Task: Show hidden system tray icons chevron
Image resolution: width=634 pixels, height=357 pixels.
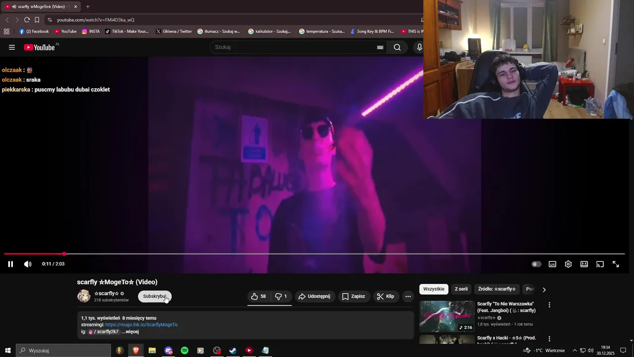Action: 575,351
